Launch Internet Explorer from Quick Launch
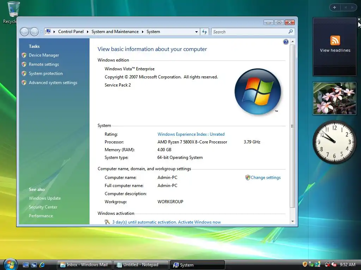This screenshot has height=270, width=361. pos(42,265)
